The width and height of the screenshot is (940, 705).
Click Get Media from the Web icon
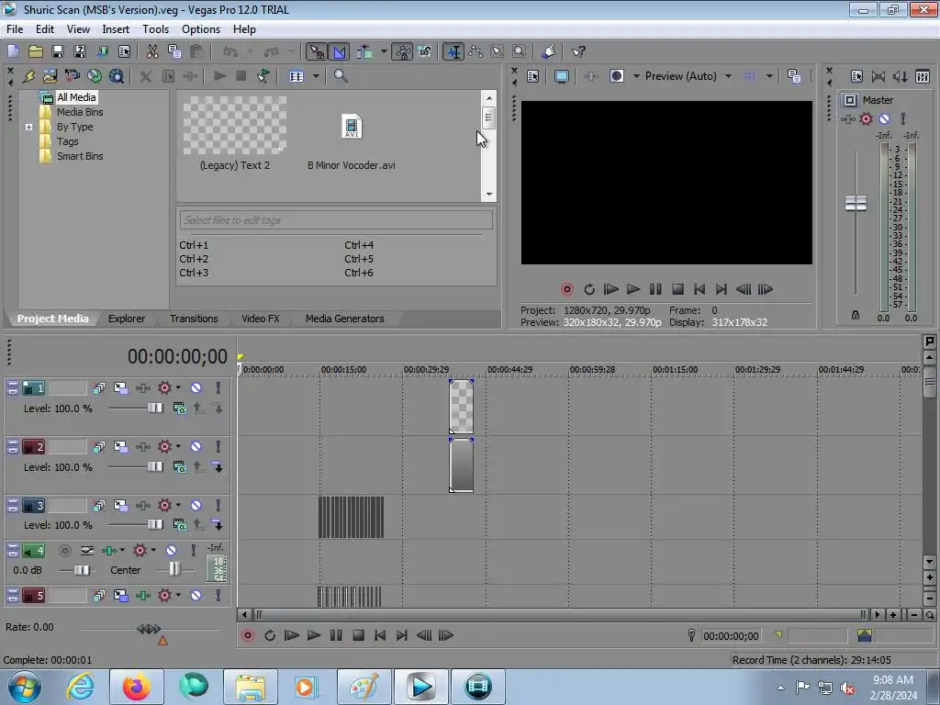coord(117,76)
